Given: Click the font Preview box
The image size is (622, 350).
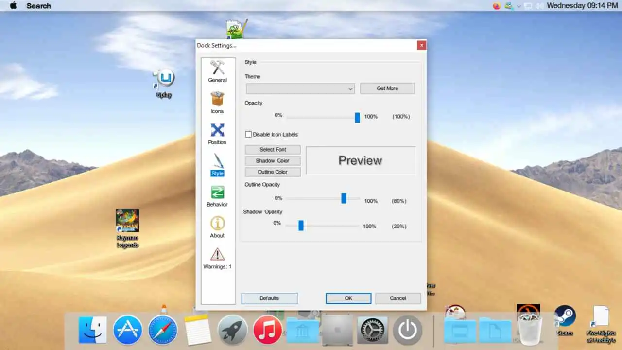Looking at the screenshot, I should [361, 160].
